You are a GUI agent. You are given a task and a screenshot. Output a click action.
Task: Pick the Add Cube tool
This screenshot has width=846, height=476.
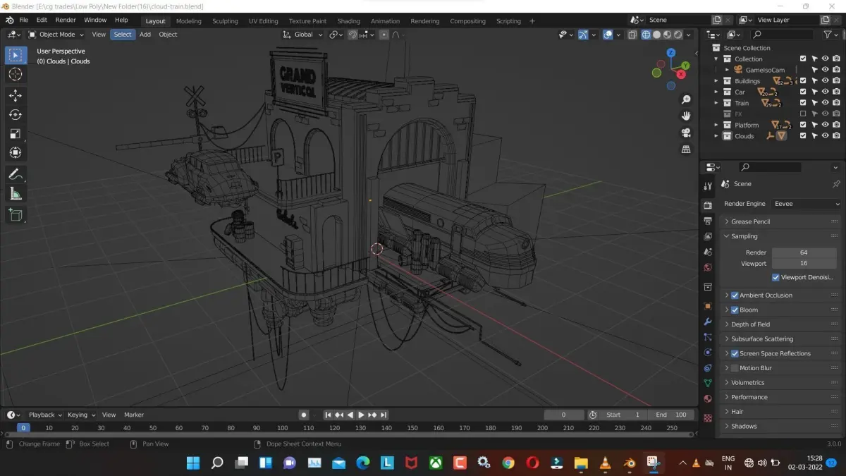pos(15,214)
